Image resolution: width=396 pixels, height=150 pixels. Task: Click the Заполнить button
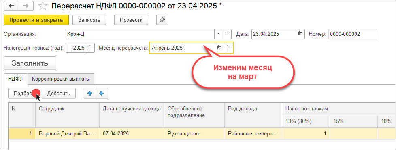(30, 63)
